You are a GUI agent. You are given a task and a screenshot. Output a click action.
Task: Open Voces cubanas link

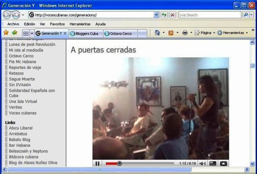tap(22, 113)
